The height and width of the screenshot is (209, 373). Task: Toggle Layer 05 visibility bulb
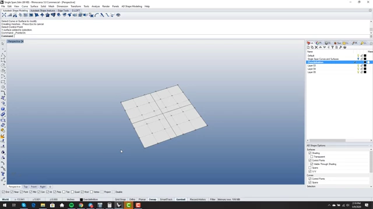pos(358,72)
